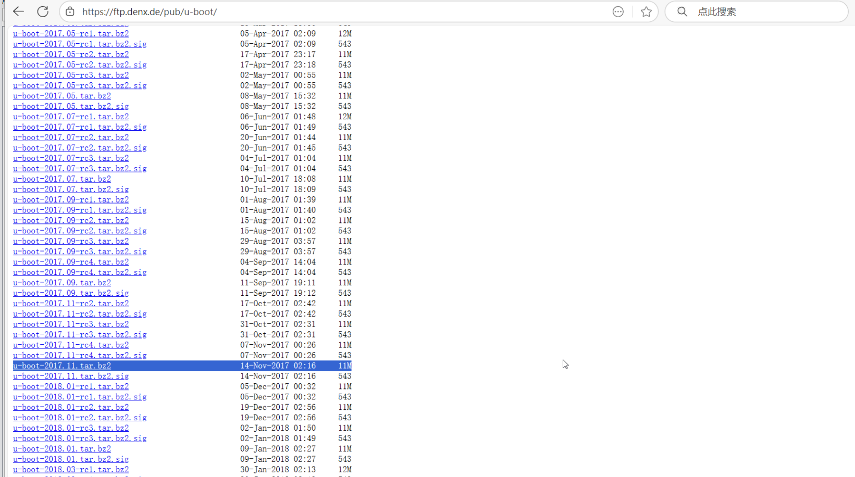The width and height of the screenshot is (855, 477).
Task: Click the date 10-Jul-2017 18:08
Action: point(278,179)
